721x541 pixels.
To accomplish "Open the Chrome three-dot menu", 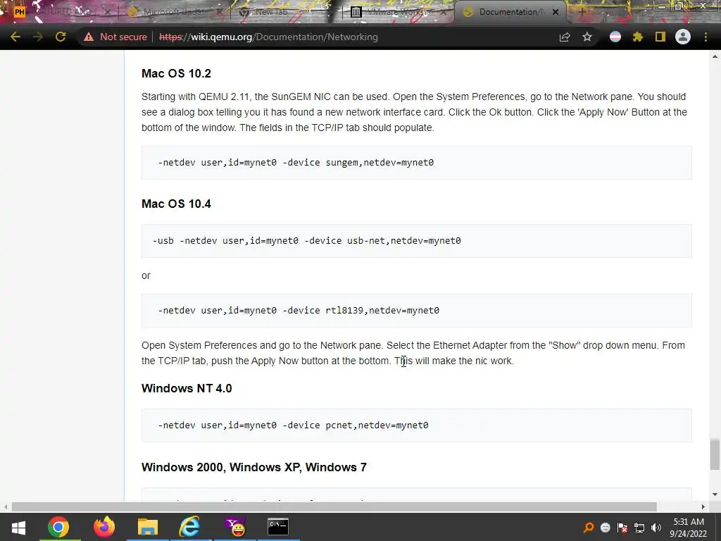I will coord(706,37).
